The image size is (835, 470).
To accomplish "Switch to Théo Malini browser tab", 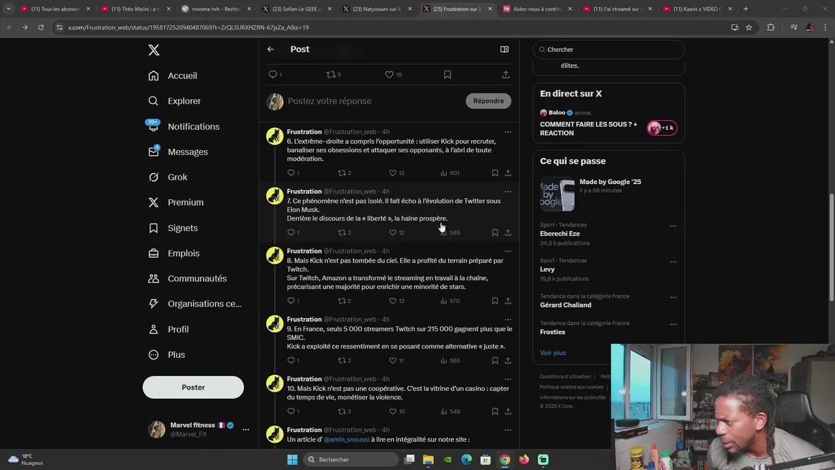I will click(136, 9).
